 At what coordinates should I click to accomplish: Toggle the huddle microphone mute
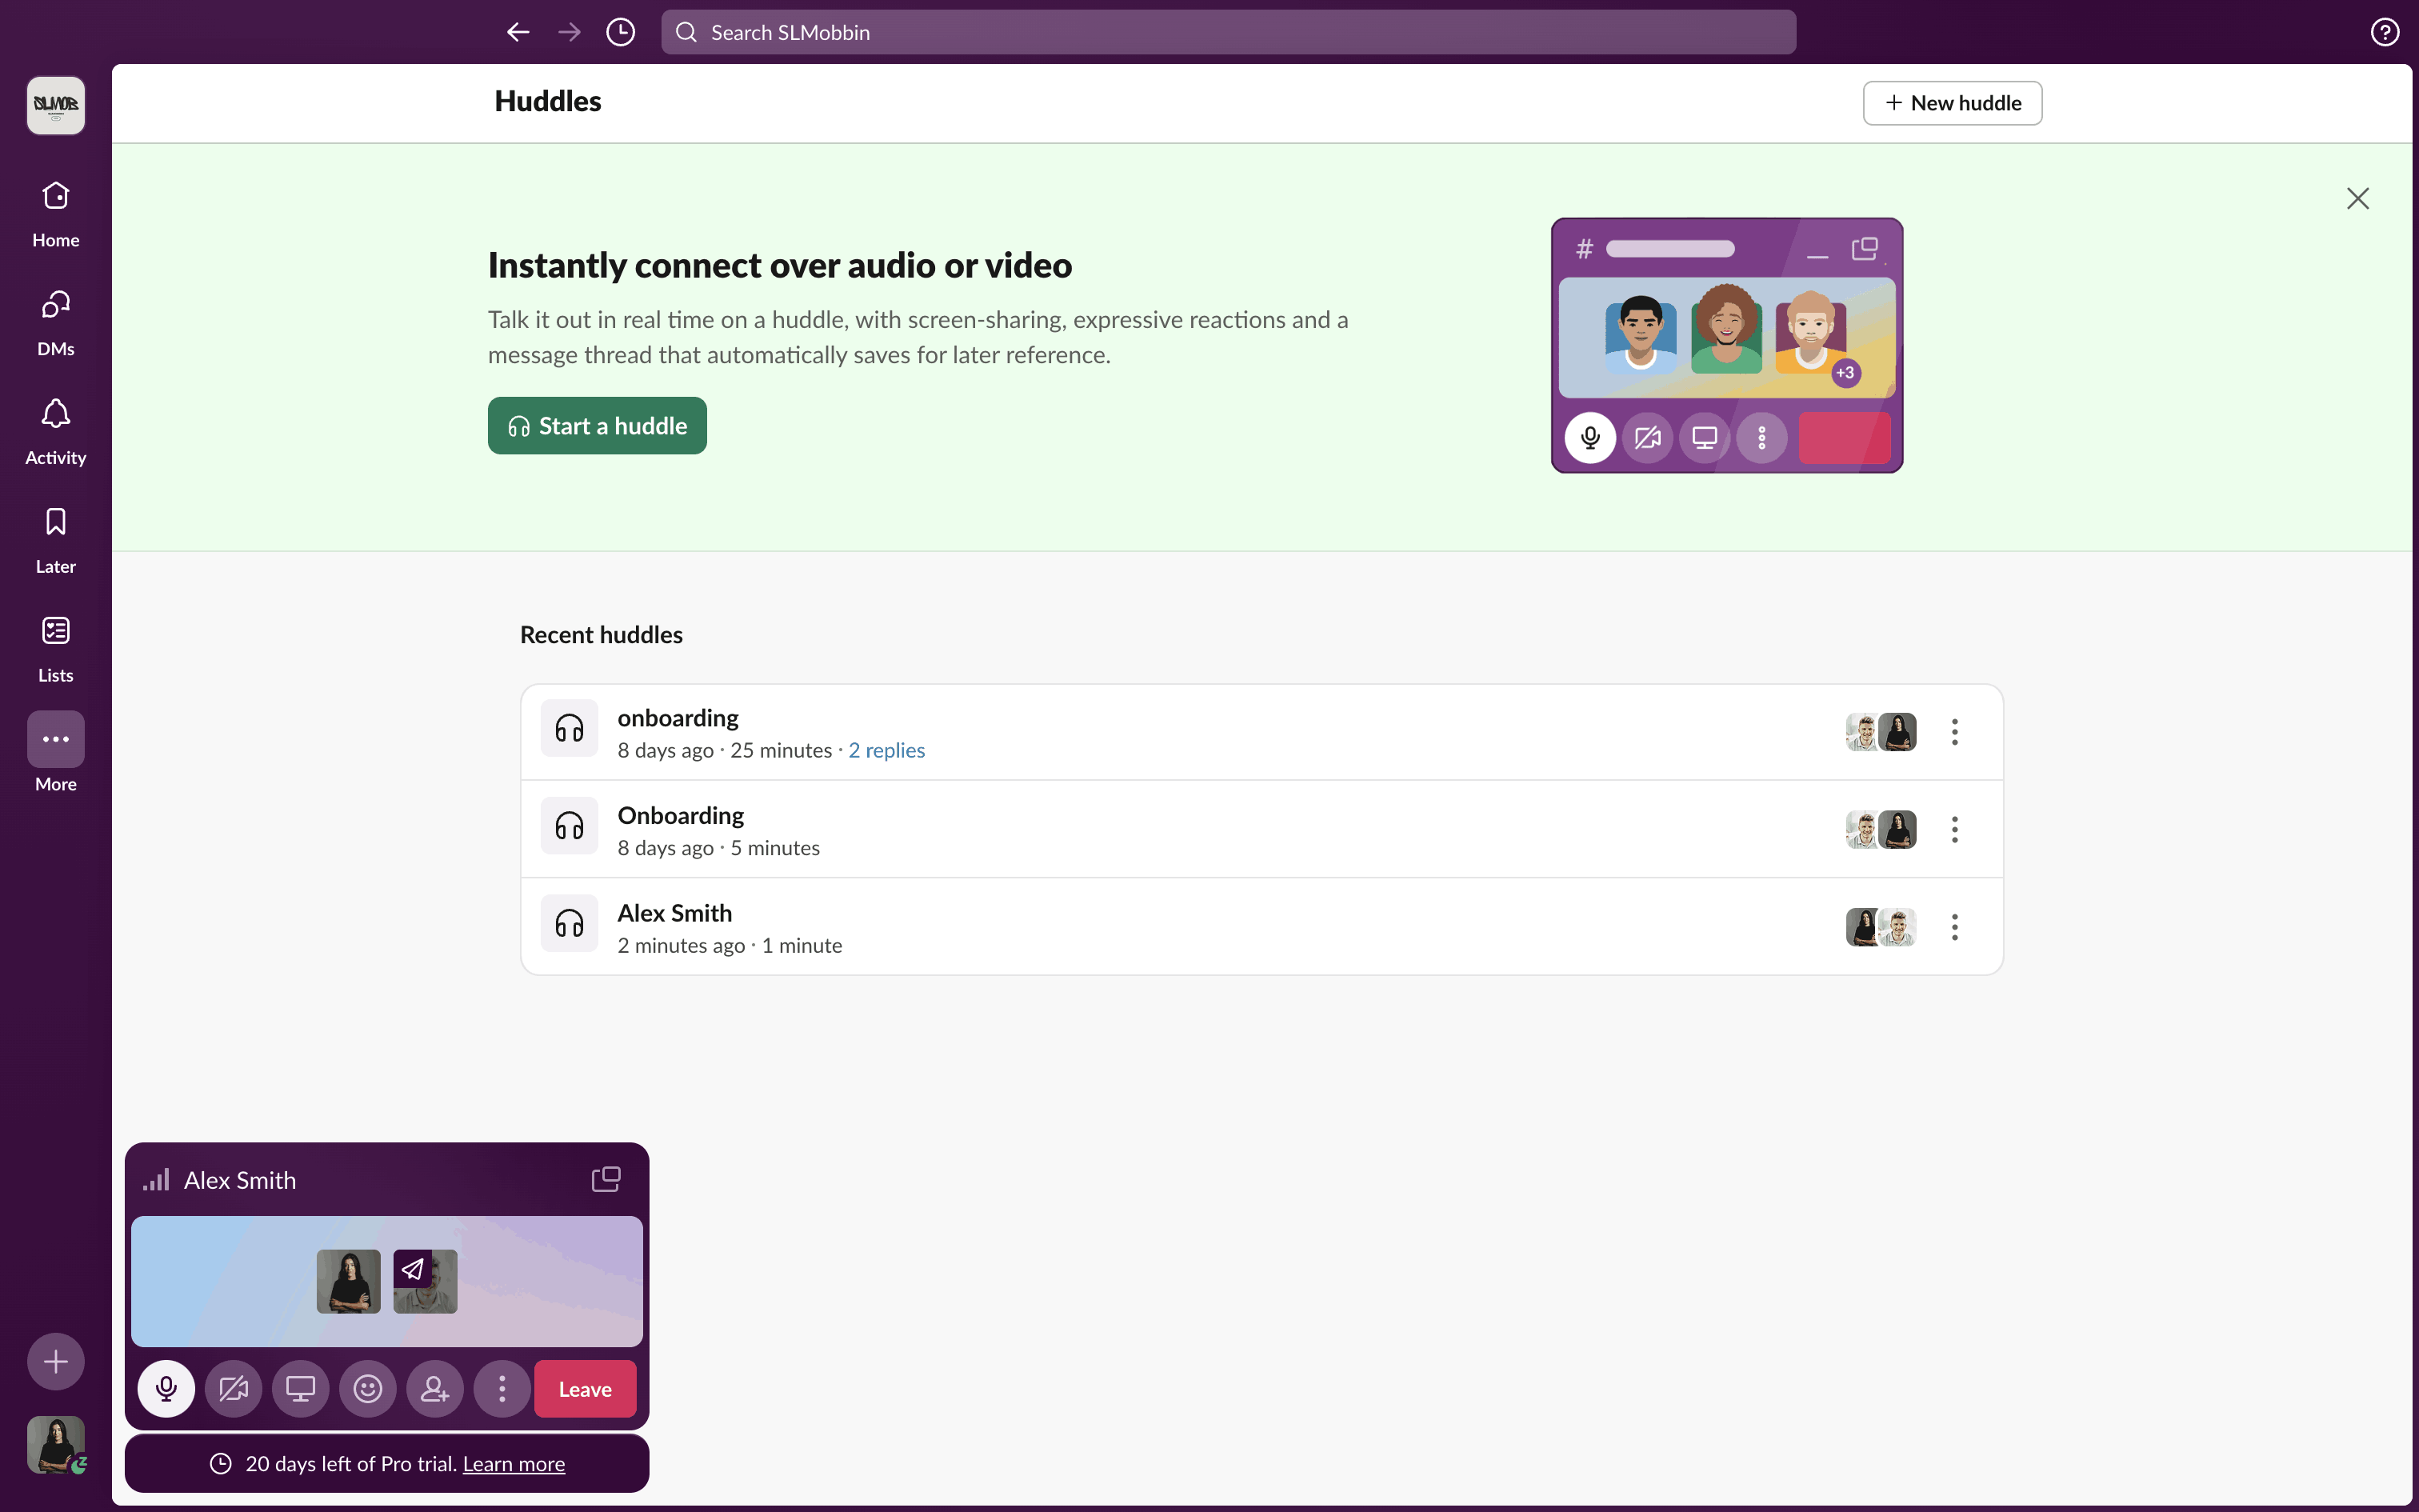[166, 1389]
